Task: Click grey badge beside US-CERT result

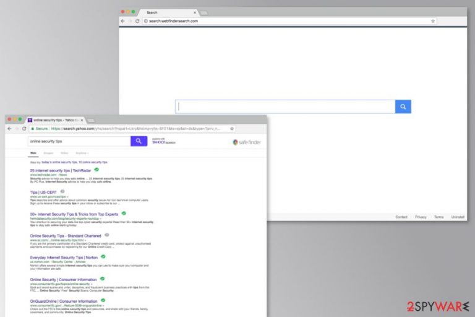Action: (62, 191)
